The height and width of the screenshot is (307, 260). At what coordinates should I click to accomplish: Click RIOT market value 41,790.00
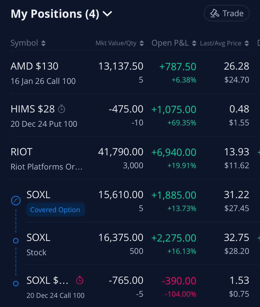pyautogui.click(x=121, y=152)
